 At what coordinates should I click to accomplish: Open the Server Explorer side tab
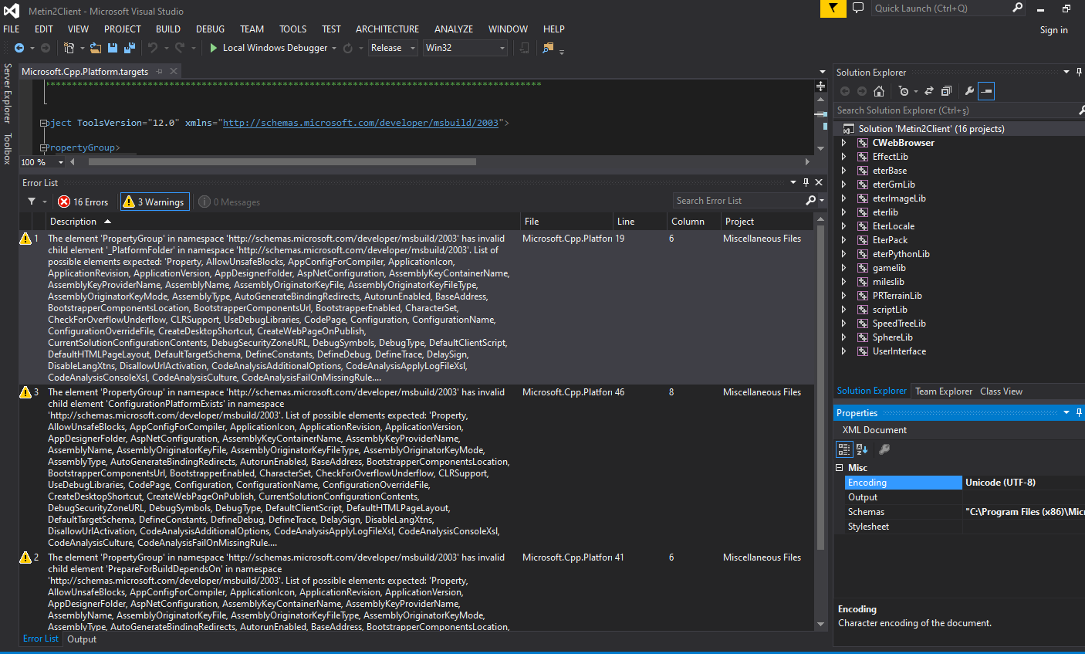tap(8, 93)
